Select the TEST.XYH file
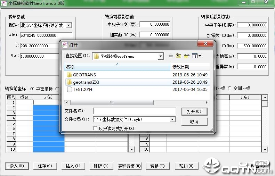 tap(82, 89)
